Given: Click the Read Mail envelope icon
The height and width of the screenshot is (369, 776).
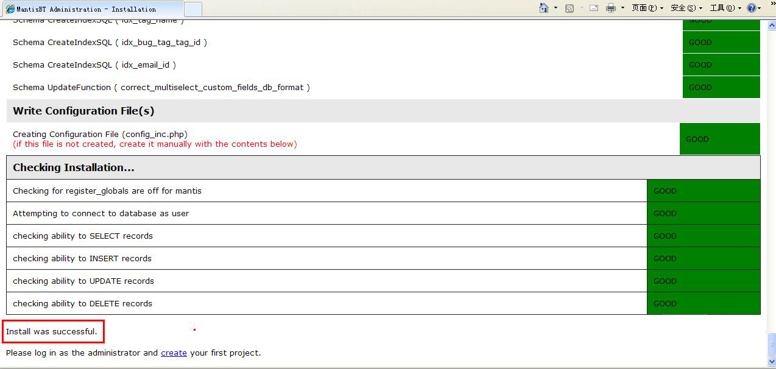Looking at the screenshot, I should [593, 9].
